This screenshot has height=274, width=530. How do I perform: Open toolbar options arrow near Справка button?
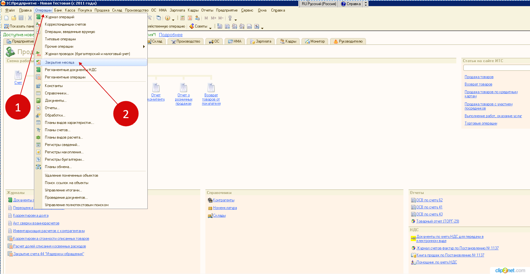tap(366, 4)
